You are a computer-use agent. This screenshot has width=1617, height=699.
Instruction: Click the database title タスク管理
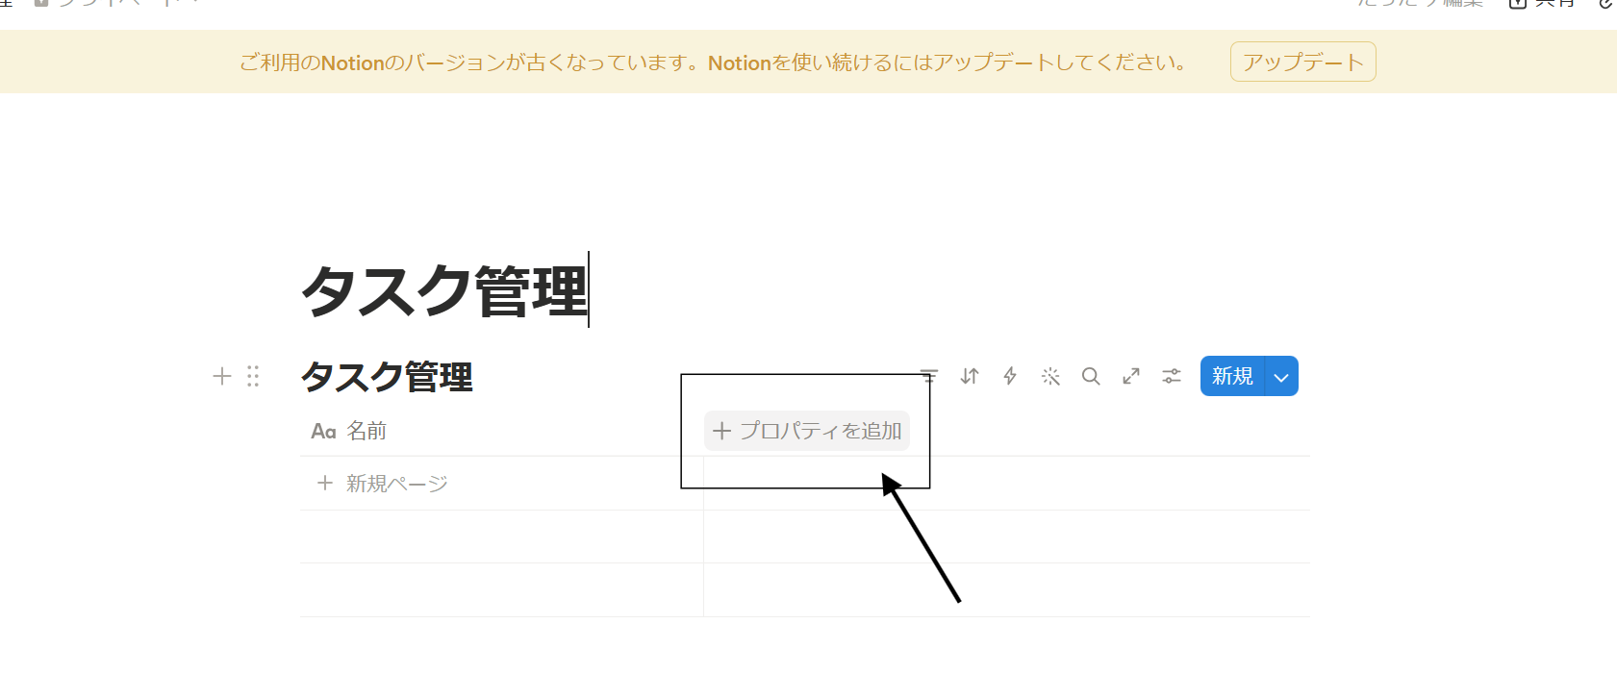387,376
